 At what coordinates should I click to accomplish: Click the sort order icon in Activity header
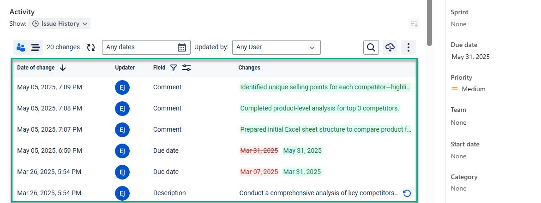pos(414,24)
